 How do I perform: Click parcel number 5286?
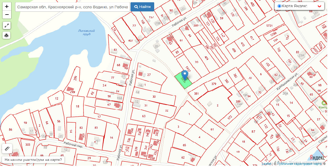273,34
